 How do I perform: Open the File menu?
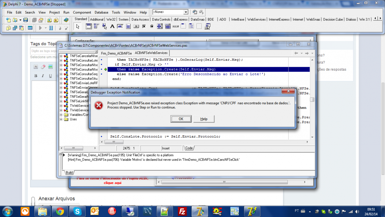10,12
